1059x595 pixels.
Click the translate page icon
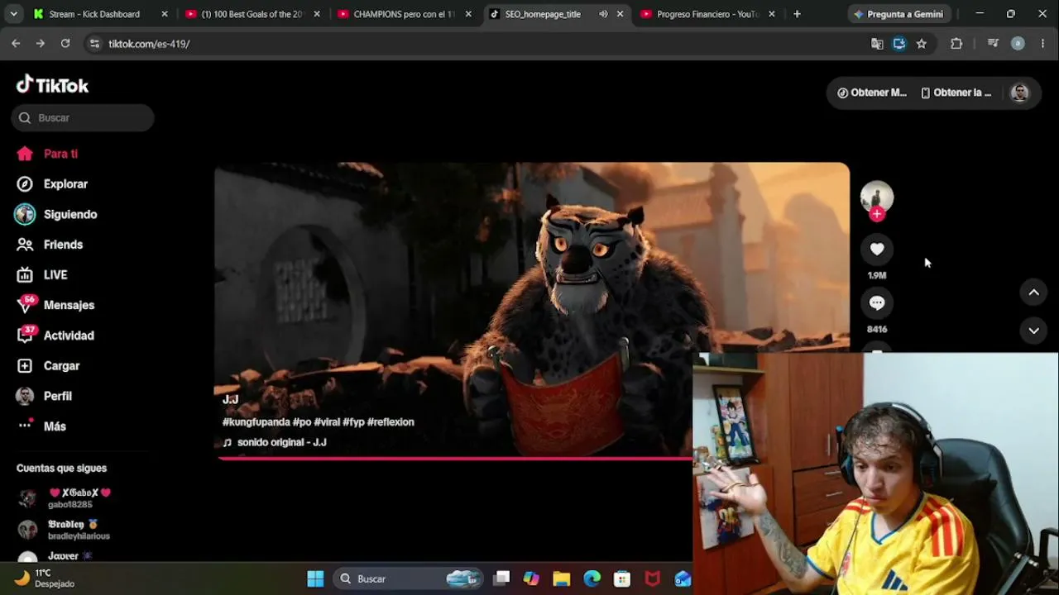tap(877, 44)
